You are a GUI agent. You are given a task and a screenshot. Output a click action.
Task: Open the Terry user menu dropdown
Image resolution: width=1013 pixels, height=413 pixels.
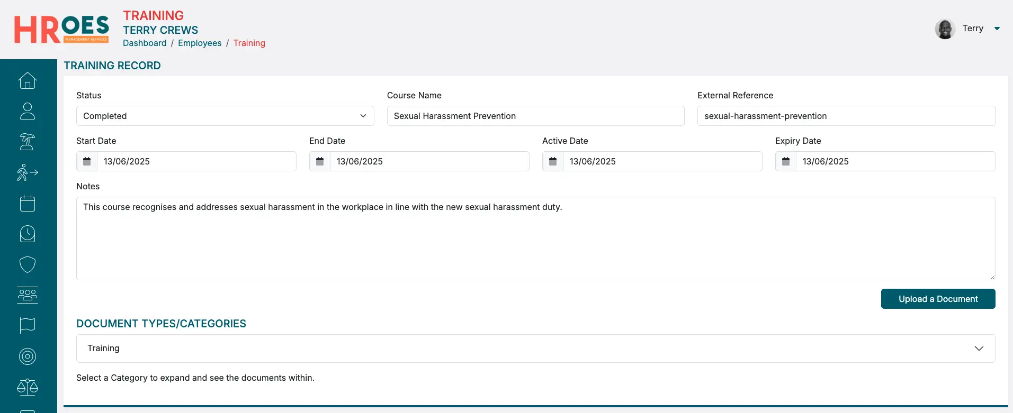click(997, 29)
